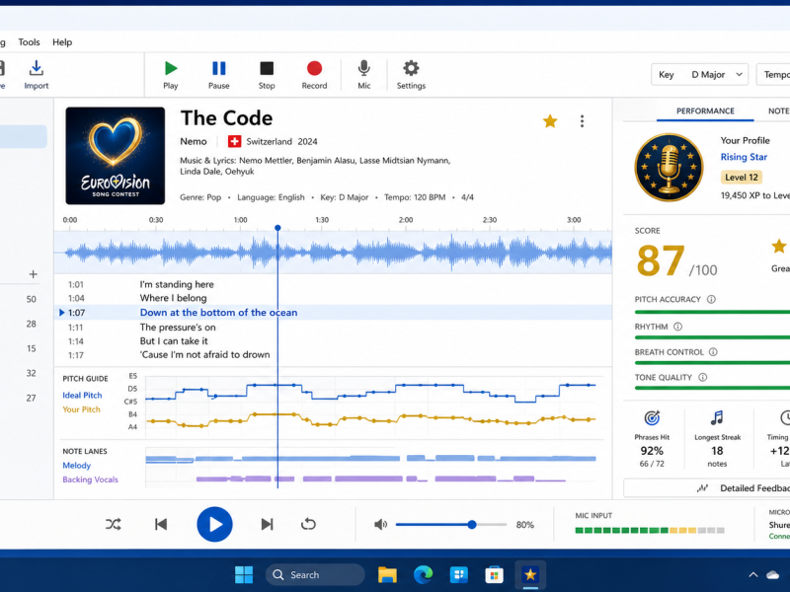Open the widgets icon on the taskbar
The height and width of the screenshot is (592, 790).
coord(458,574)
